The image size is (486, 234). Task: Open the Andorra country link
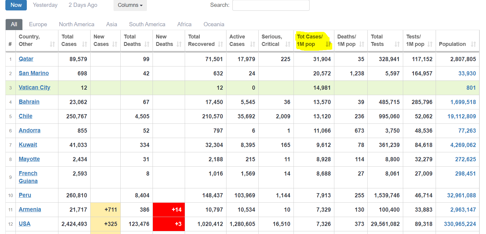click(29, 130)
